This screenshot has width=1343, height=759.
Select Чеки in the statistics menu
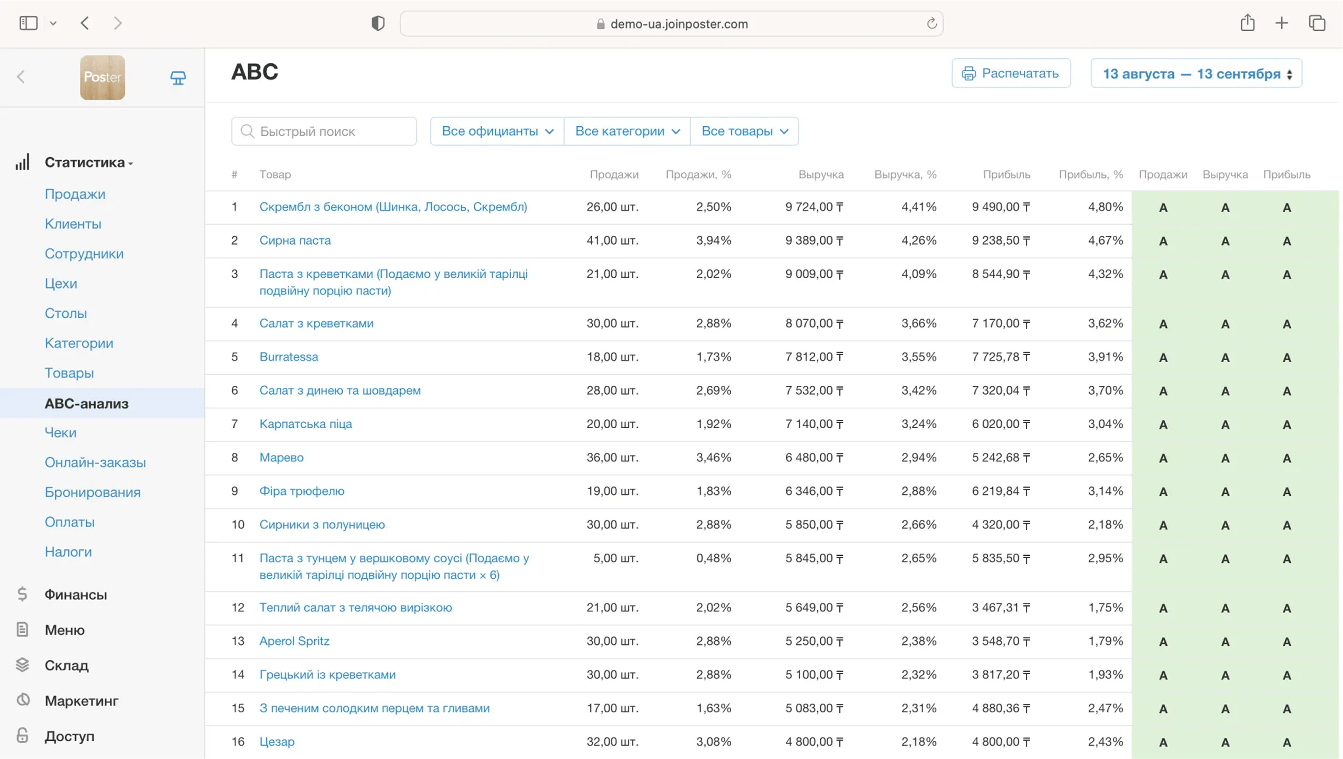[x=61, y=433]
